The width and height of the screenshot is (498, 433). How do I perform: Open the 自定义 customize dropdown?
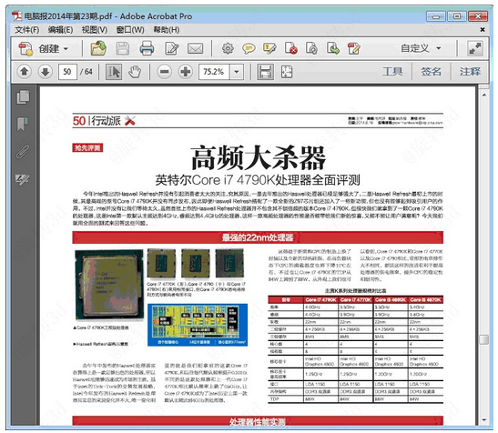[421, 48]
